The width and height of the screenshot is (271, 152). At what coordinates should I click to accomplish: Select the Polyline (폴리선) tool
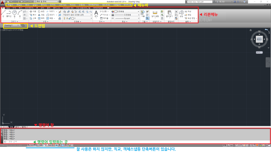click(9, 14)
